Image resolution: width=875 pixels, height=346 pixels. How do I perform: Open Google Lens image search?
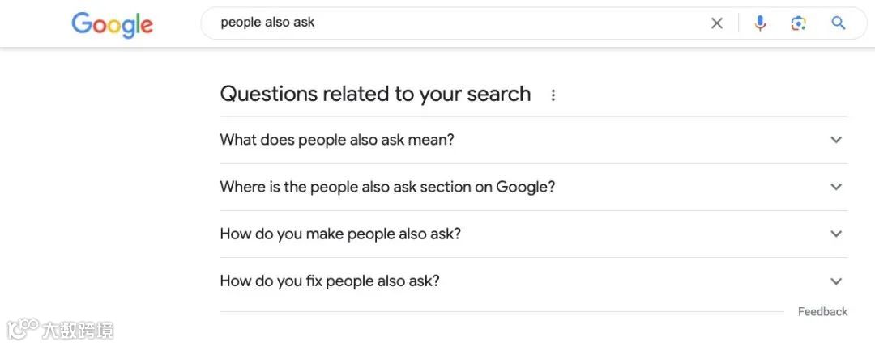pyautogui.click(x=799, y=23)
